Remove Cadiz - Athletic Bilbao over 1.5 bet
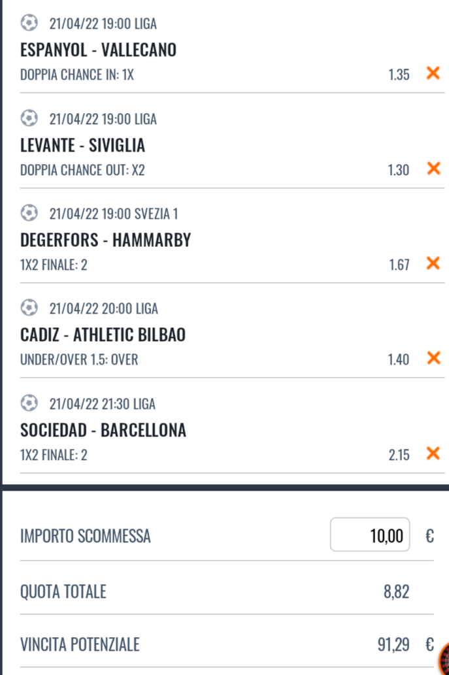The height and width of the screenshot is (675, 449). click(433, 358)
